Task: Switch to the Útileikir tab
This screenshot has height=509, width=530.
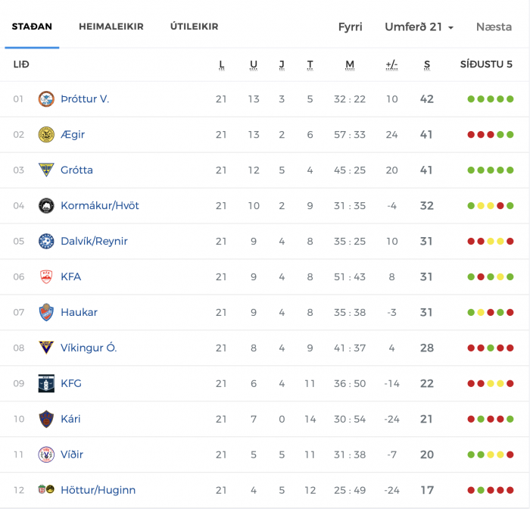Action: (195, 27)
